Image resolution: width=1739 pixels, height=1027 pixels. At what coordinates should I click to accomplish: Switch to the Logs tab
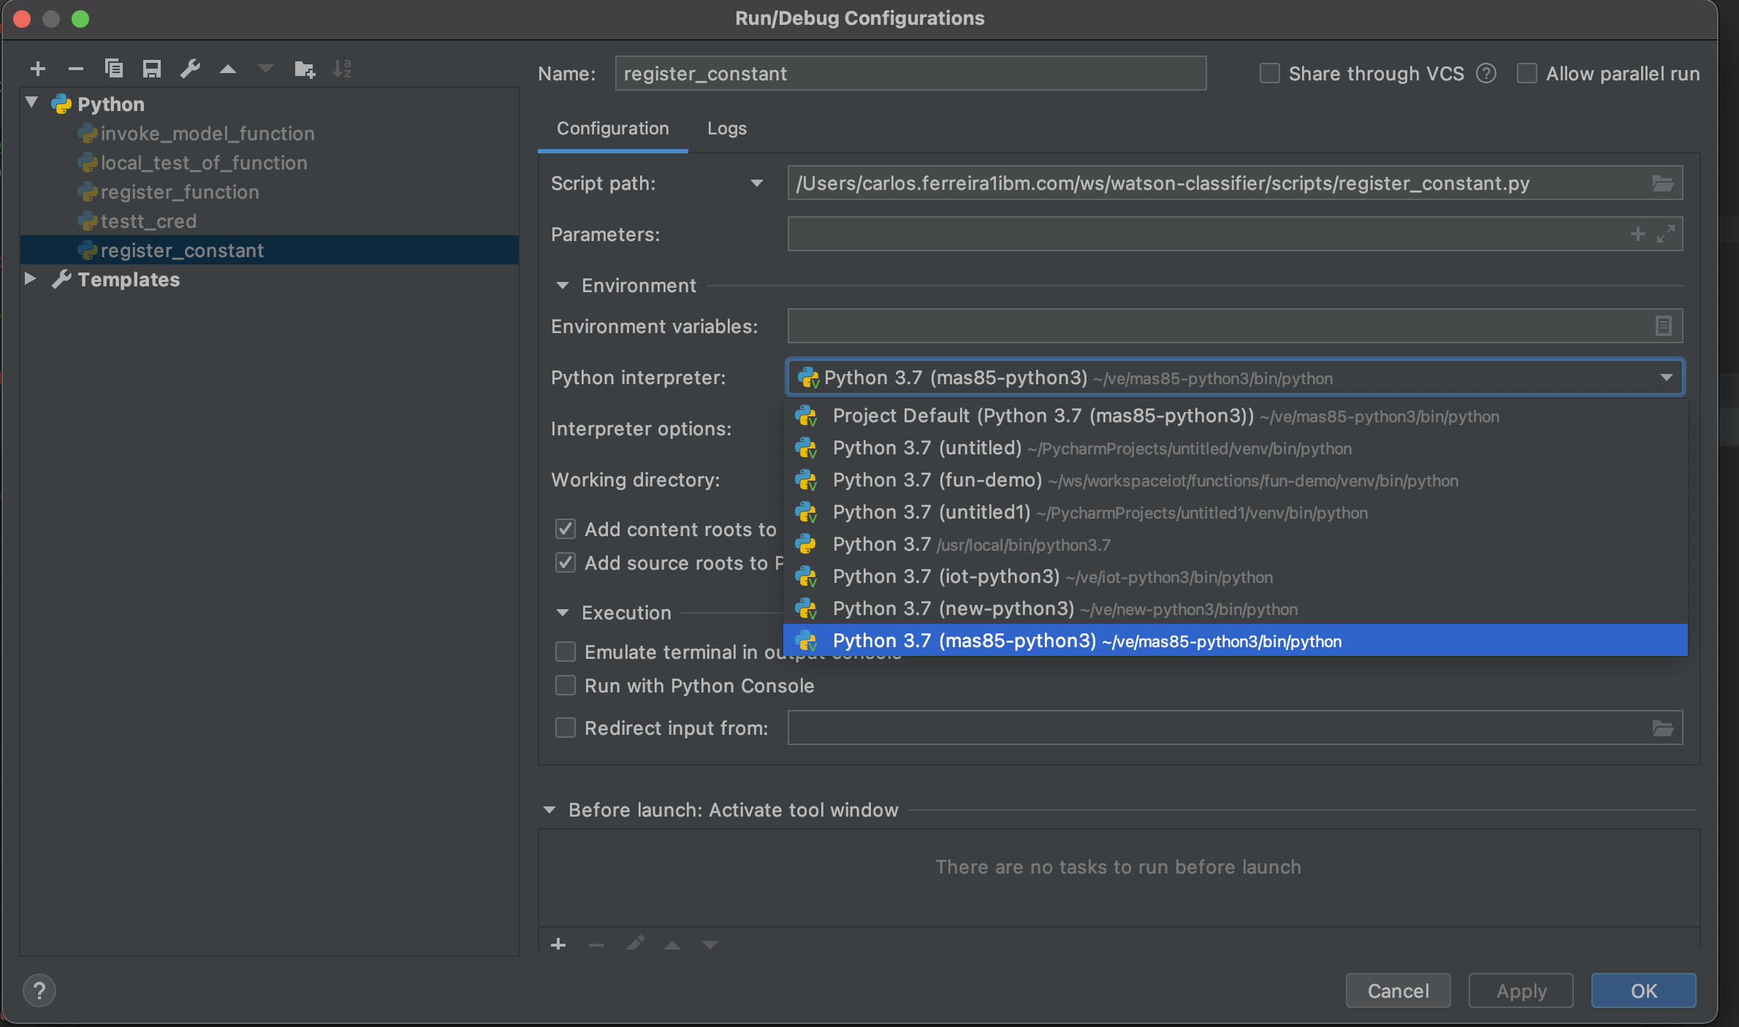tap(726, 129)
